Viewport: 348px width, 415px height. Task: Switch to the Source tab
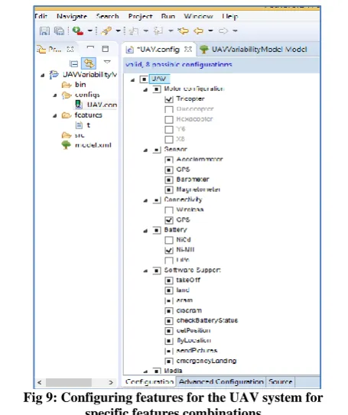click(280, 381)
